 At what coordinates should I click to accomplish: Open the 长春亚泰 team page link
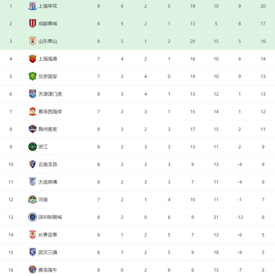[47, 235]
